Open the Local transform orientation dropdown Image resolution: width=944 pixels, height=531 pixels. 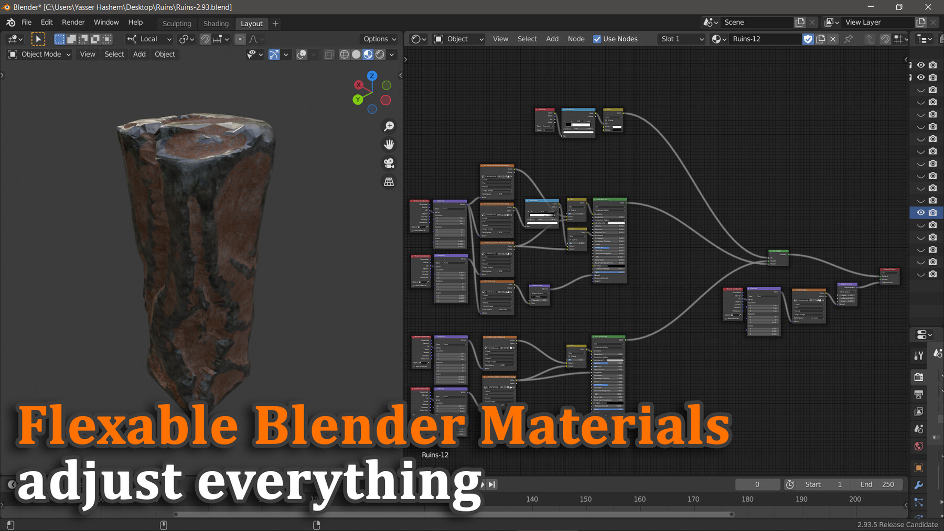pyautogui.click(x=149, y=39)
